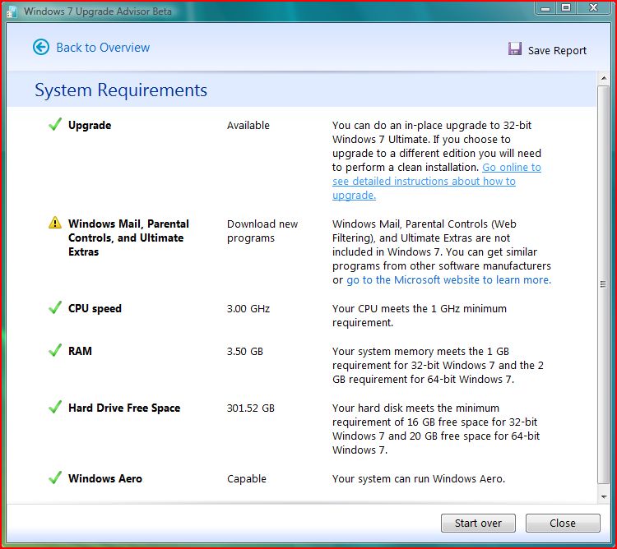Viewport: 617px width, 549px height.
Task: Click the Available status text
Action: (x=248, y=126)
